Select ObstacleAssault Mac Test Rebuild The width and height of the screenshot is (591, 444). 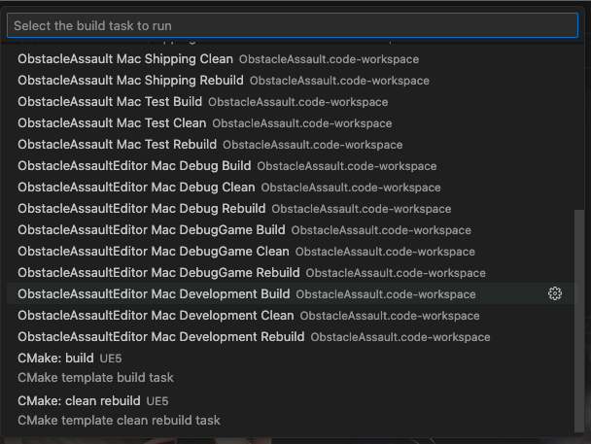pyautogui.click(x=293, y=145)
